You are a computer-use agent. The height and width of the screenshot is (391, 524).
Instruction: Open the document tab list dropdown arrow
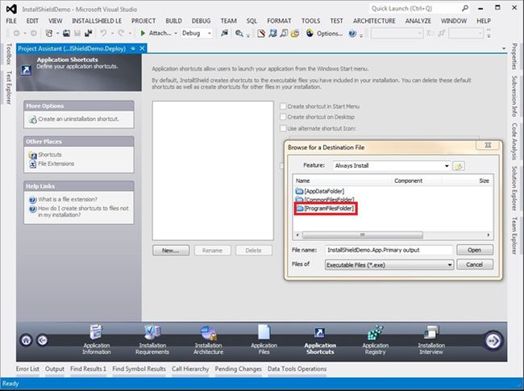click(504, 49)
